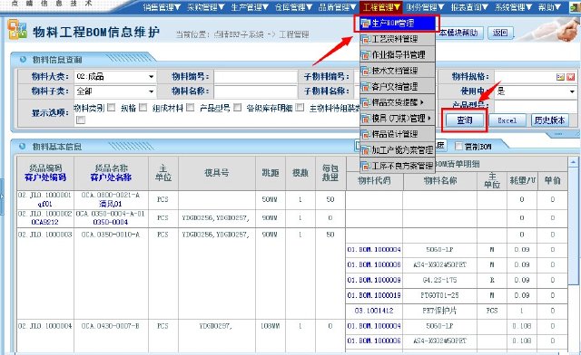Click the yellow picker icon in 物料规格 field
The width and height of the screenshot is (581, 355).
click(560, 77)
